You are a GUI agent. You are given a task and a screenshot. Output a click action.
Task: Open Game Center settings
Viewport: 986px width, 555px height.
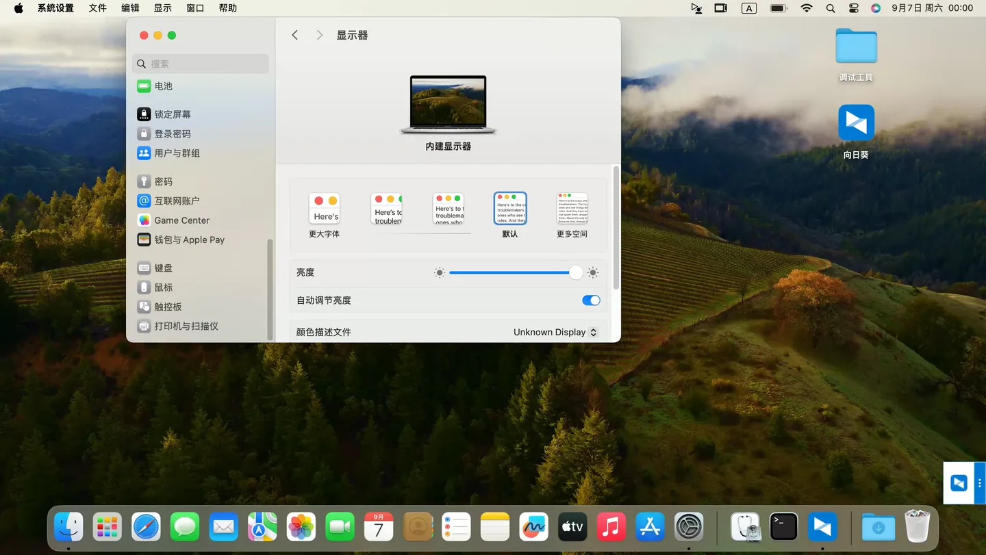click(x=180, y=220)
